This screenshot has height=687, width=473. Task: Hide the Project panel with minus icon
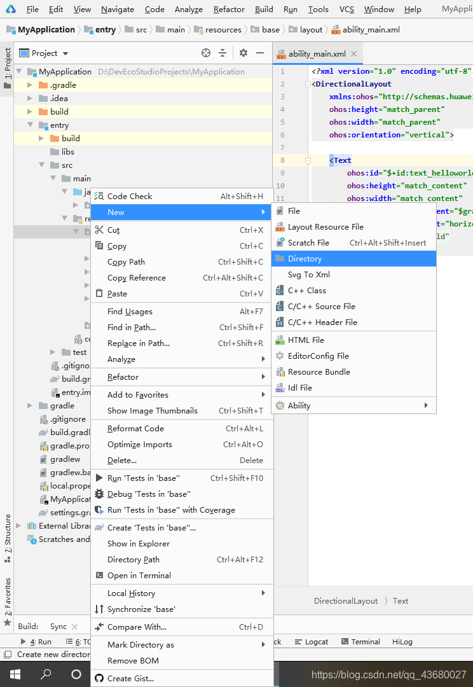[x=260, y=53]
